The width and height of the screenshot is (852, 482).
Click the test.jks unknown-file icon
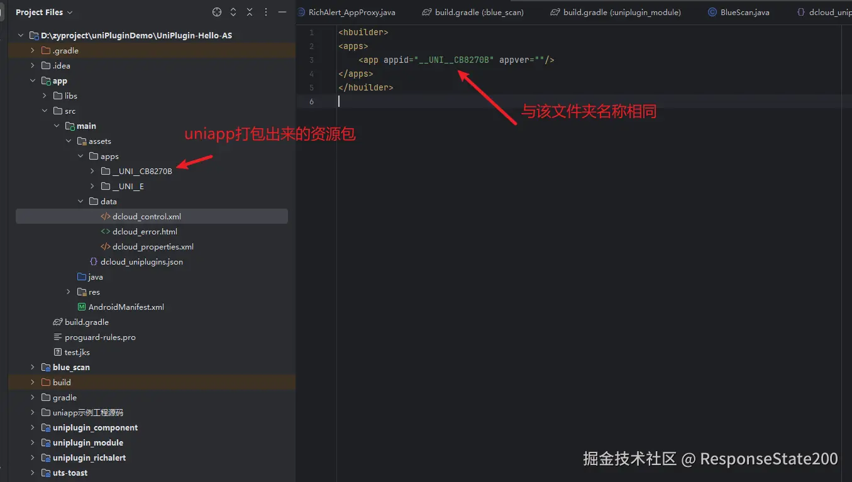point(58,352)
